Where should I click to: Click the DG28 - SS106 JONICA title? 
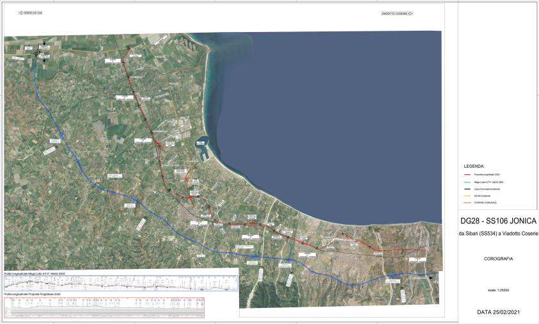(498, 221)
